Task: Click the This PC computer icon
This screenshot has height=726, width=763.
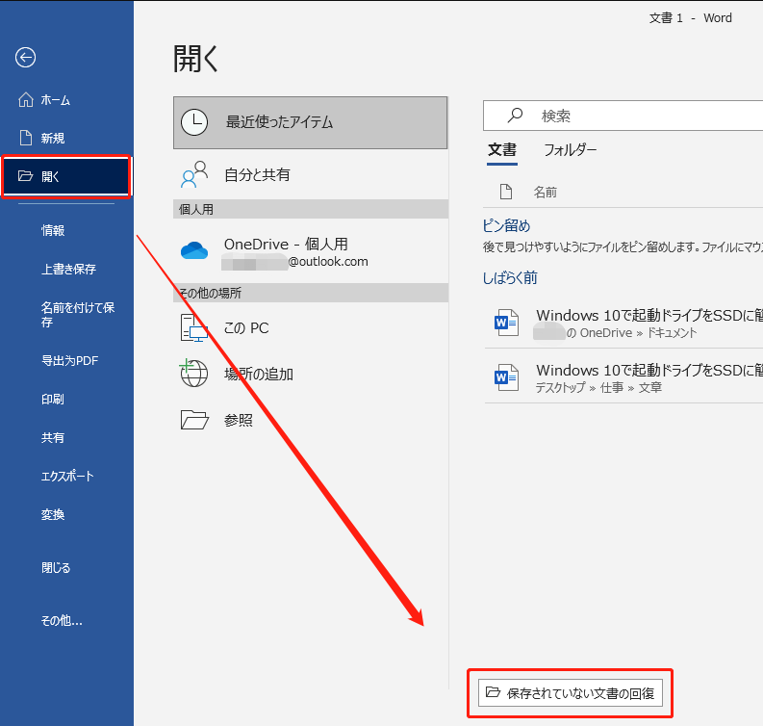Action: tap(194, 327)
